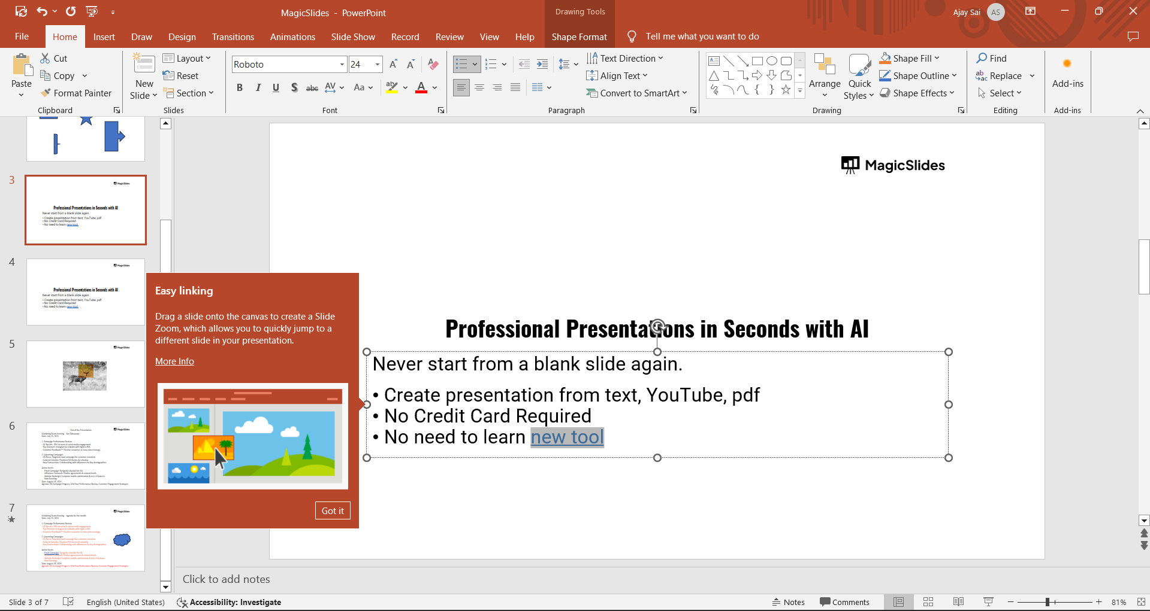
Task: Open the Animations tab
Action: (x=292, y=37)
